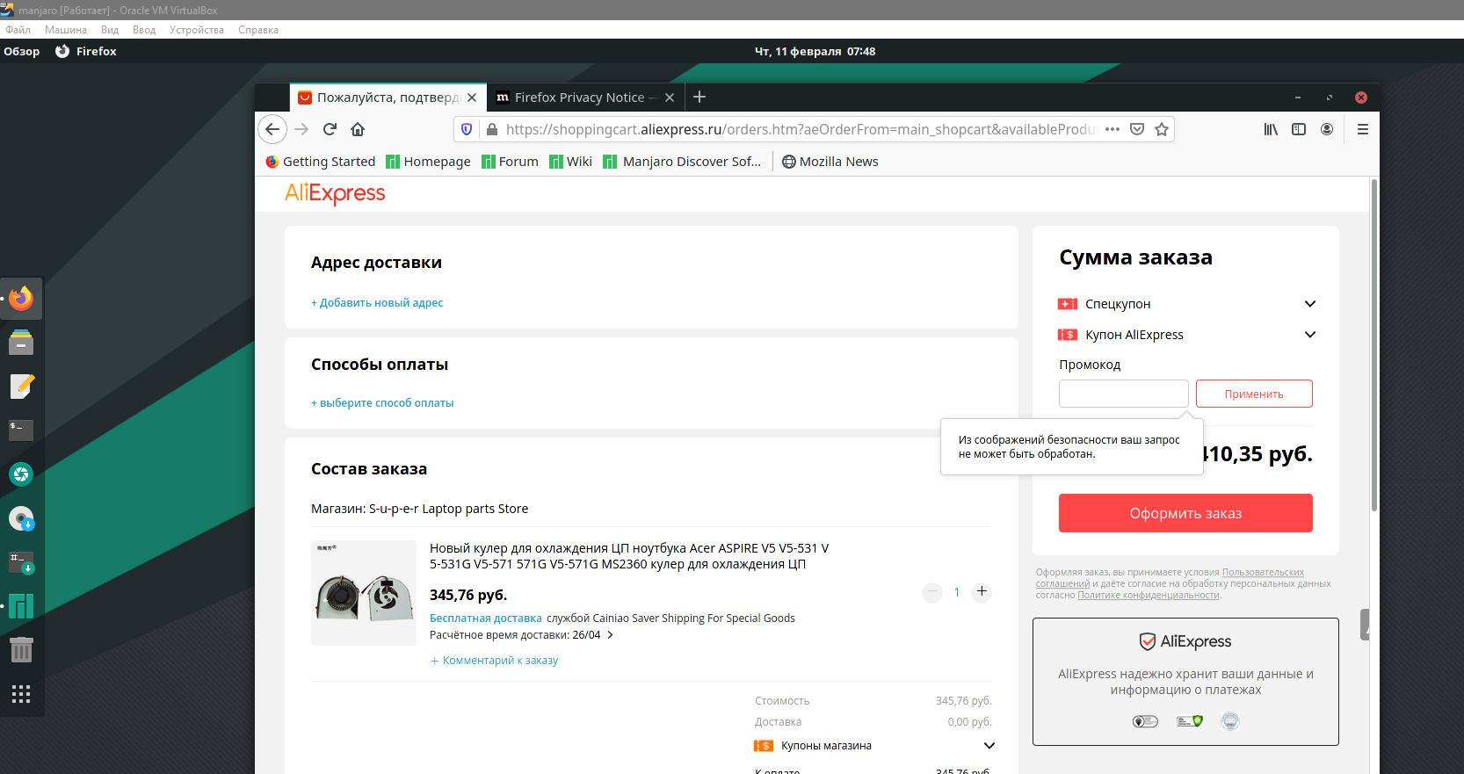1464x774 pixels.
Task: Close the Firefox Privacy Notice tab
Action: 670,98
